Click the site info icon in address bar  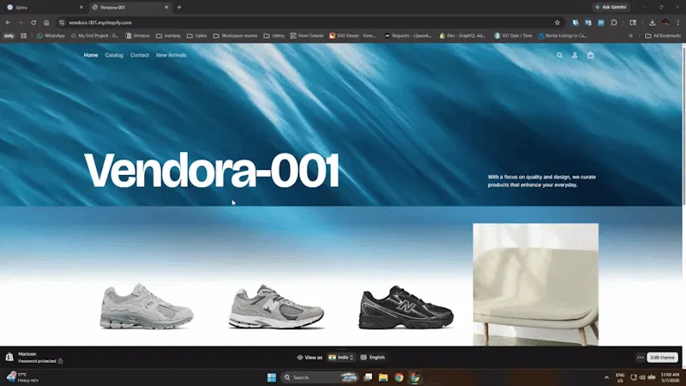pos(62,22)
